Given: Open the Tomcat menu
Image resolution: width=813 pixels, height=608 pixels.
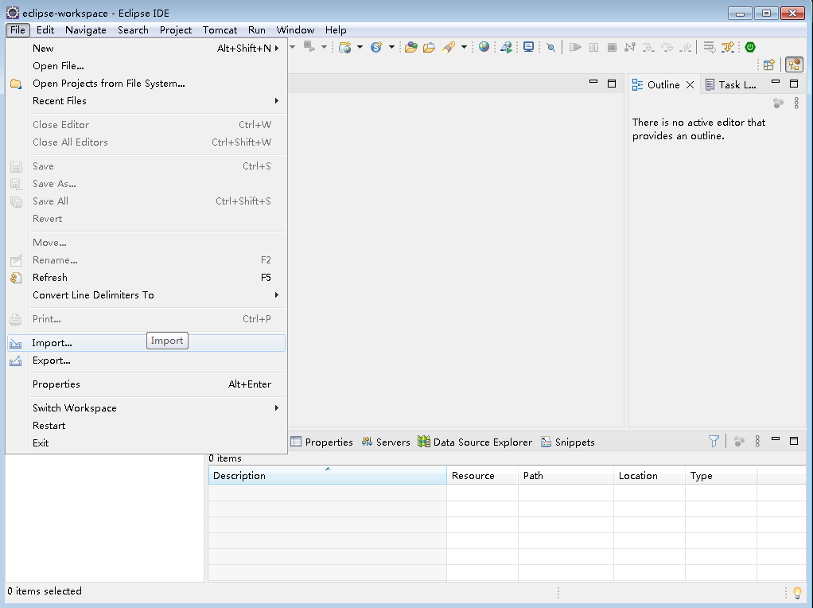Looking at the screenshot, I should coord(220,30).
